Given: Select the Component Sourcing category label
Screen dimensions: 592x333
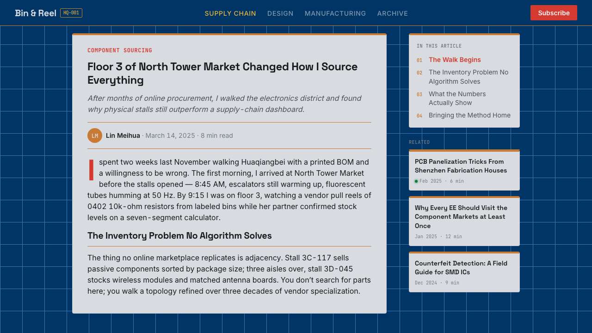Looking at the screenshot, I should click(x=120, y=50).
